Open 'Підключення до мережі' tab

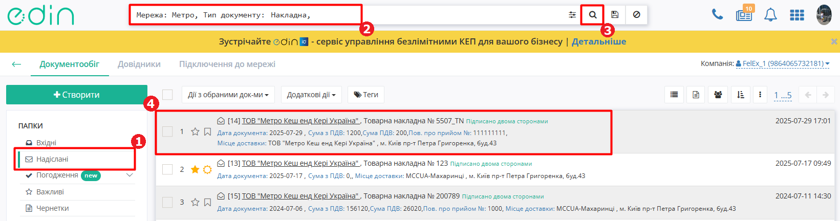point(227,64)
